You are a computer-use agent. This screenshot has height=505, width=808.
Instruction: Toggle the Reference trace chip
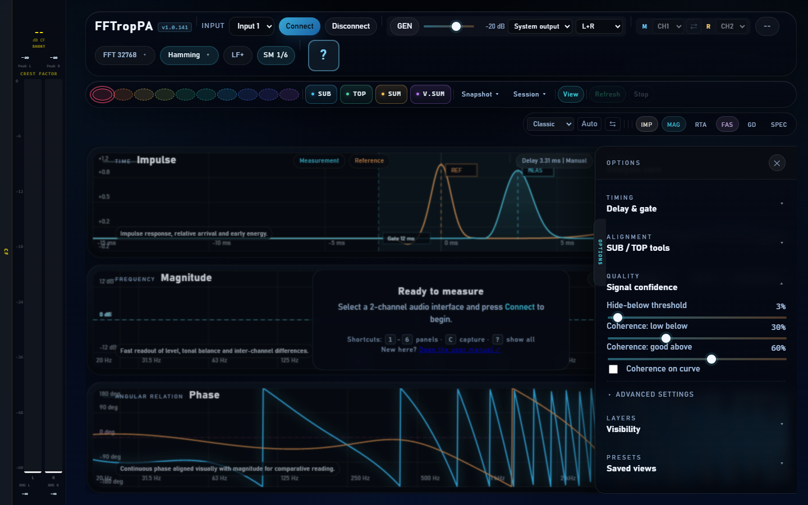coord(369,161)
